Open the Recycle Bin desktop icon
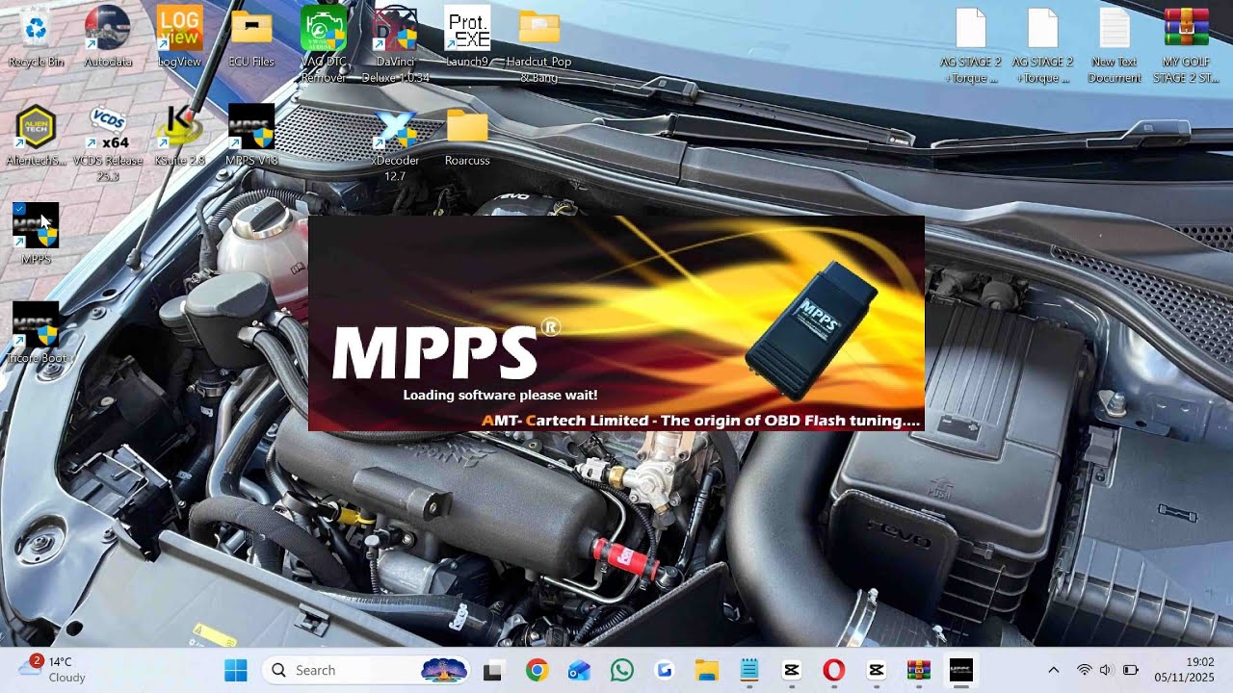 [36, 37]
